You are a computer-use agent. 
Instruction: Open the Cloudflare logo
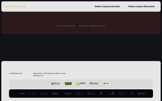[x=111, y=93]
